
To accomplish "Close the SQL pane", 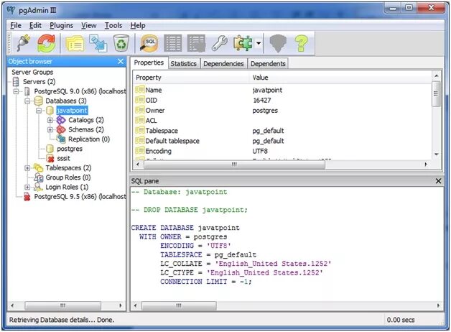I will point(438,181).
